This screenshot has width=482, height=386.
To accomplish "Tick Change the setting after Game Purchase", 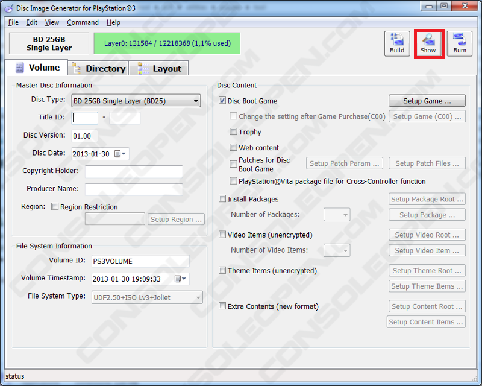I will pos(233,116).
